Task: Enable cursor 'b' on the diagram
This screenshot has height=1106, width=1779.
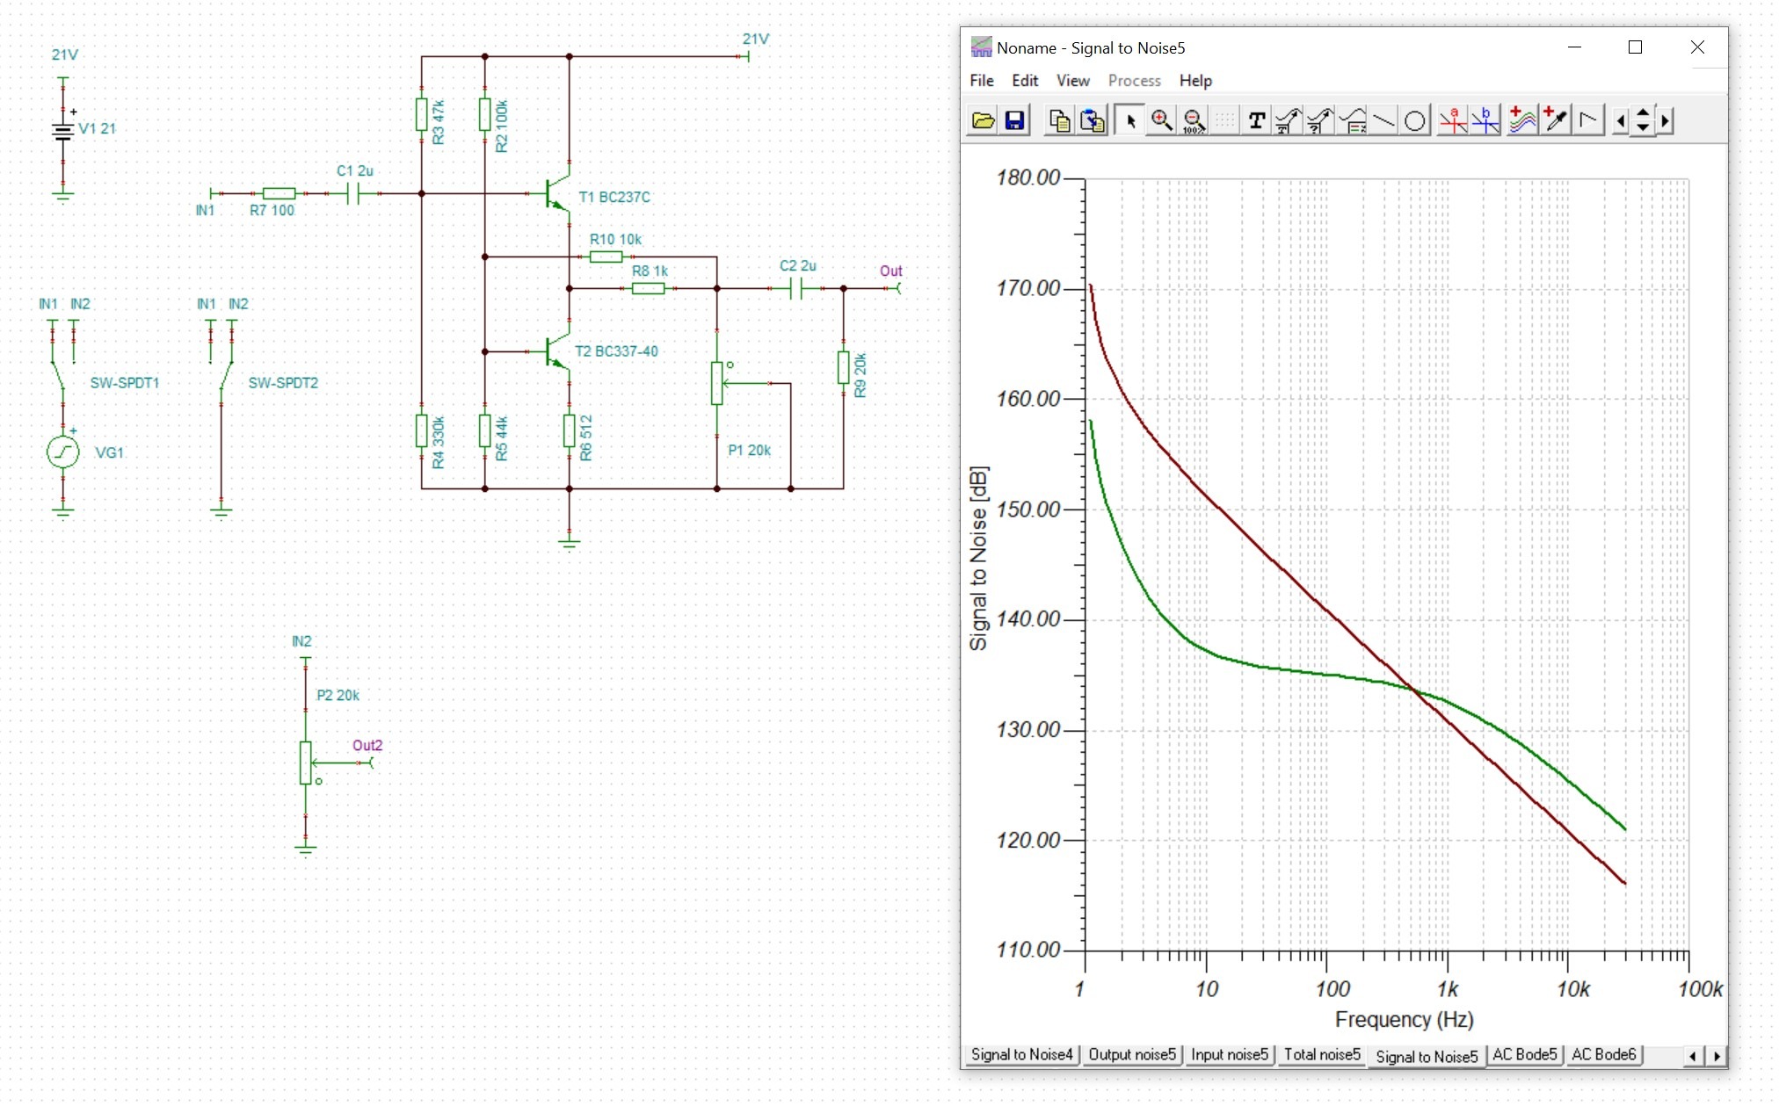Action: (1485, 120)
